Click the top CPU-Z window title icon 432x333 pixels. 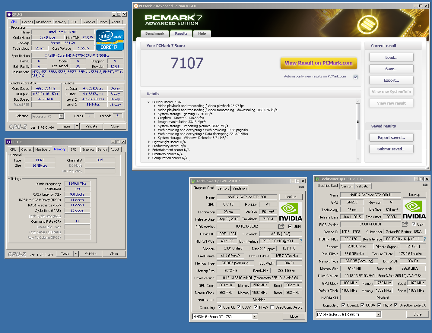9,14
